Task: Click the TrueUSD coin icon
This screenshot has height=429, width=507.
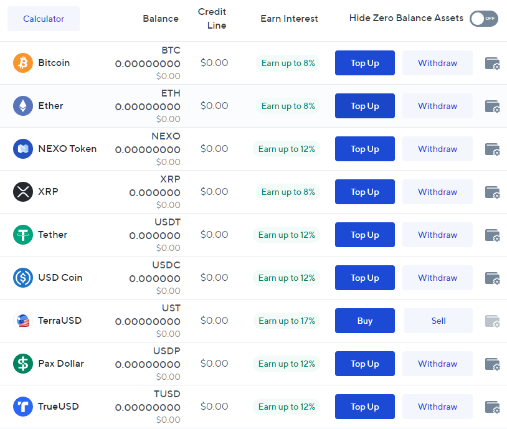Action: [23, 407]
